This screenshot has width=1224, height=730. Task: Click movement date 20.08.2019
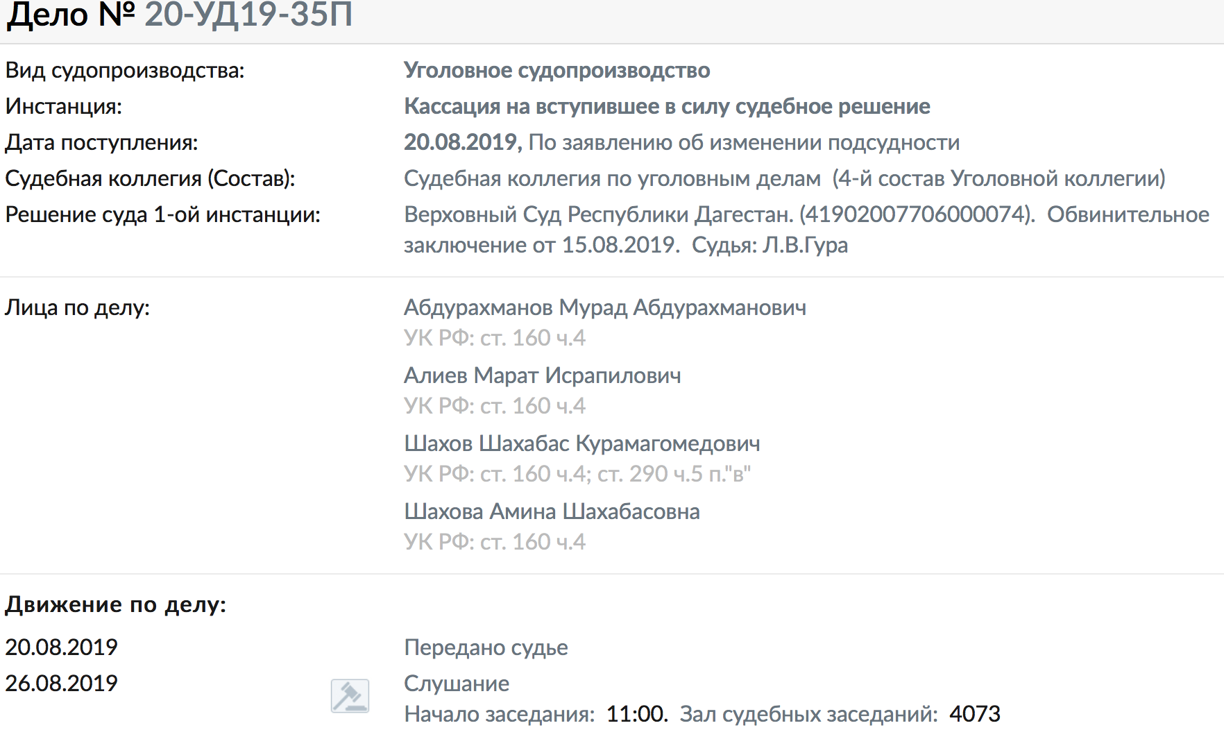click(x=62, y=647)
